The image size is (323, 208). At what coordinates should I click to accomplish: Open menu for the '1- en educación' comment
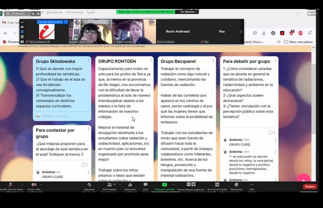click(276, 152)
